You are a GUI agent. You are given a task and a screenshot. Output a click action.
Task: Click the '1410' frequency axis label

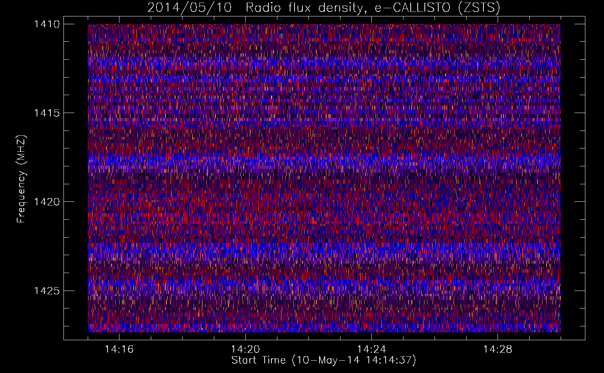coord(47,24)
